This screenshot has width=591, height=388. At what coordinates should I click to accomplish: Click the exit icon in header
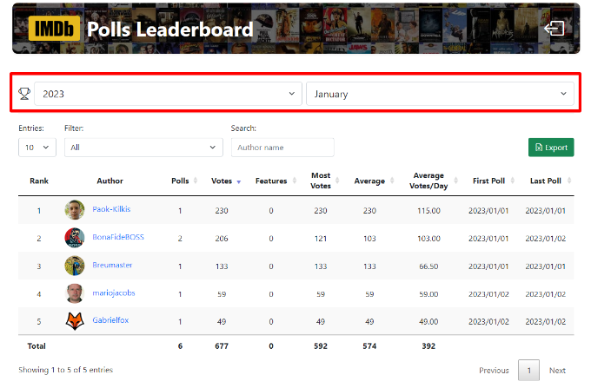(553, 29)
